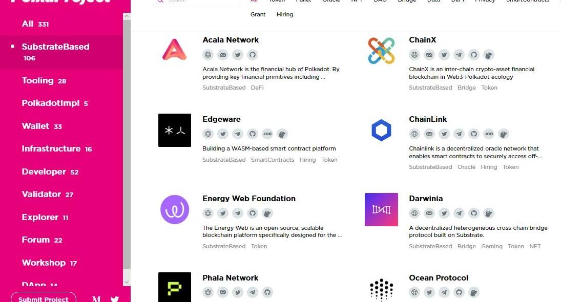Click Ocean Protocol's GitHub icon
561x302 pixels.
(459, 293)
